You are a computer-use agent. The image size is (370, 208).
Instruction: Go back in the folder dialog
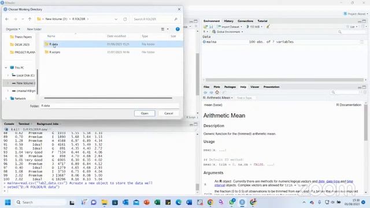pos(7,19)
